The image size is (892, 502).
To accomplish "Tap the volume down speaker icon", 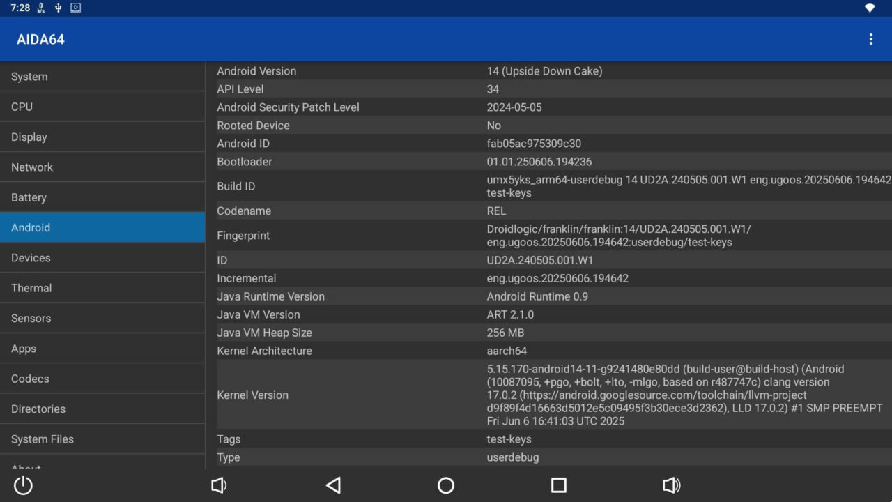I will pos(219,485).
